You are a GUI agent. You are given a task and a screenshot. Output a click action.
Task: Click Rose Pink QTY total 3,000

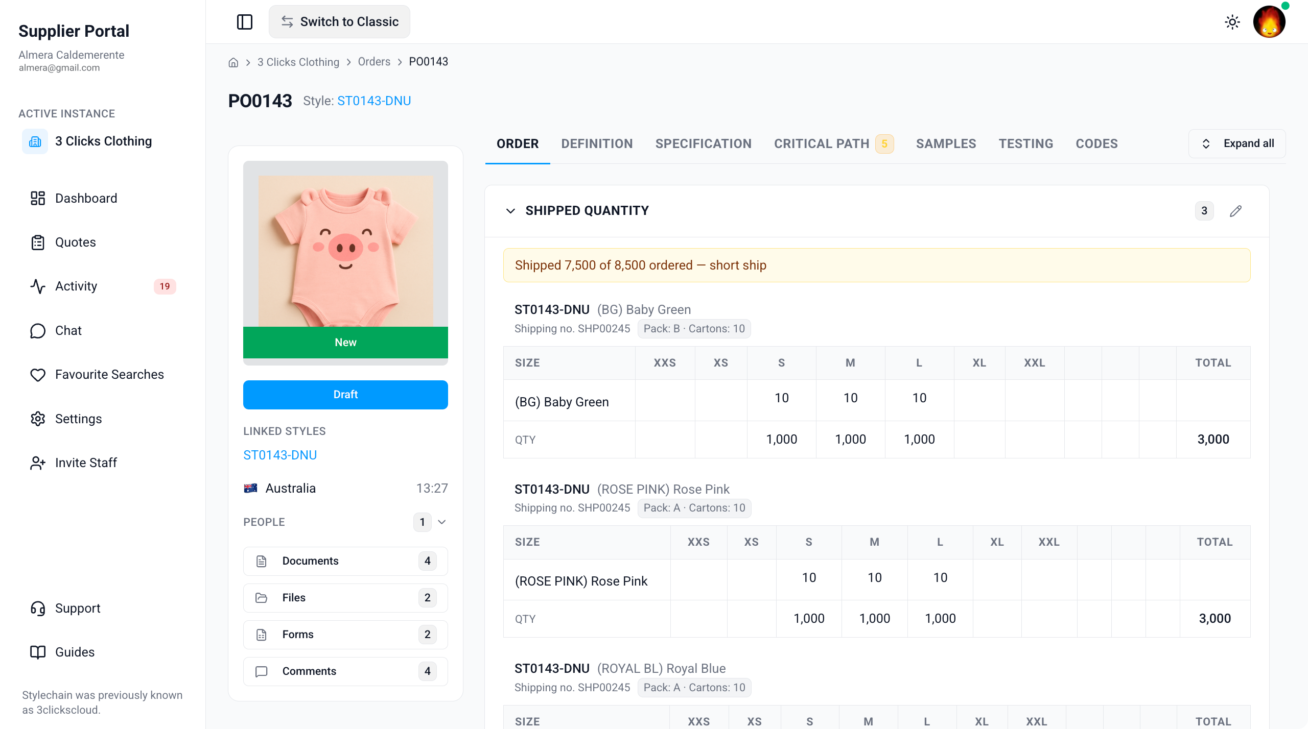pos(1215,619)
